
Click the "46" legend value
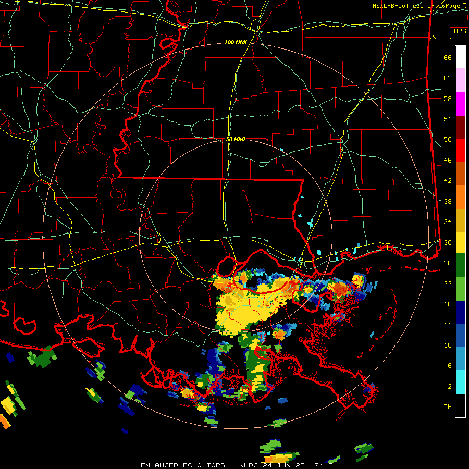[448, 161]
